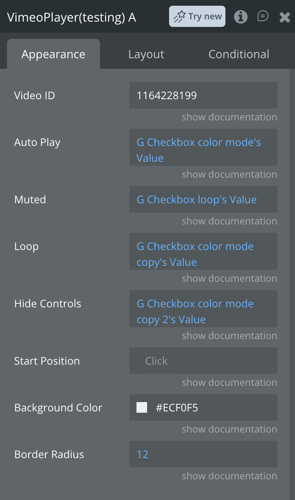Edit the Border Radius value 12
The image size is (295, 500).
tap(143, 454)
